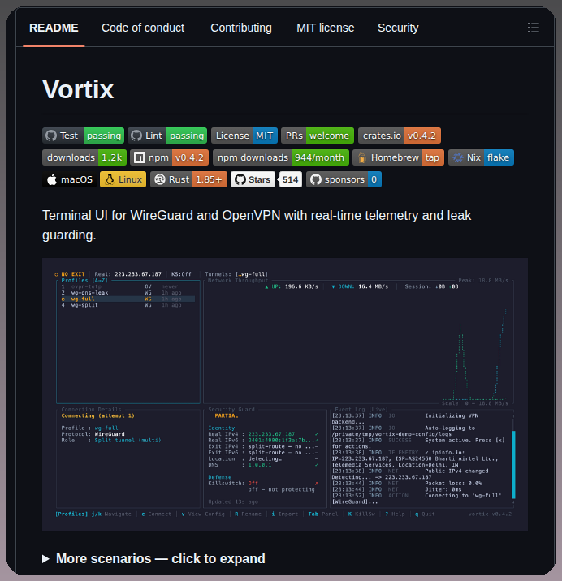Expand More scenarios disclosure triangle

pos(45,559)
